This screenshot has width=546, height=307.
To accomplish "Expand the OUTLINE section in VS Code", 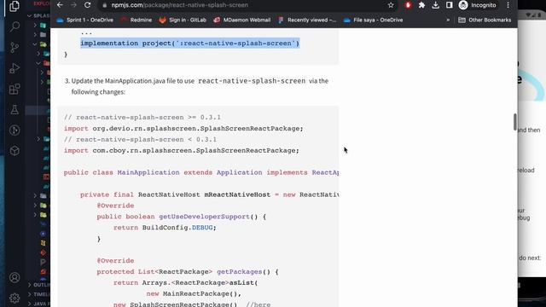I will [x=38, y=285].
